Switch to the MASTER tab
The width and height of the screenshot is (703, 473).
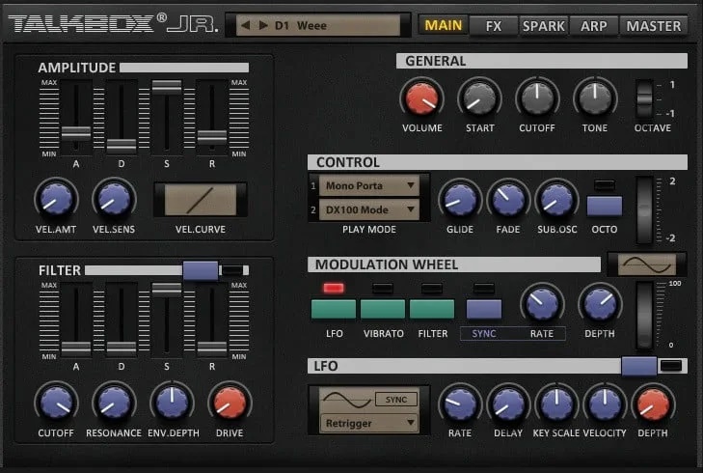pyautogui.click(x=654, y=26)
